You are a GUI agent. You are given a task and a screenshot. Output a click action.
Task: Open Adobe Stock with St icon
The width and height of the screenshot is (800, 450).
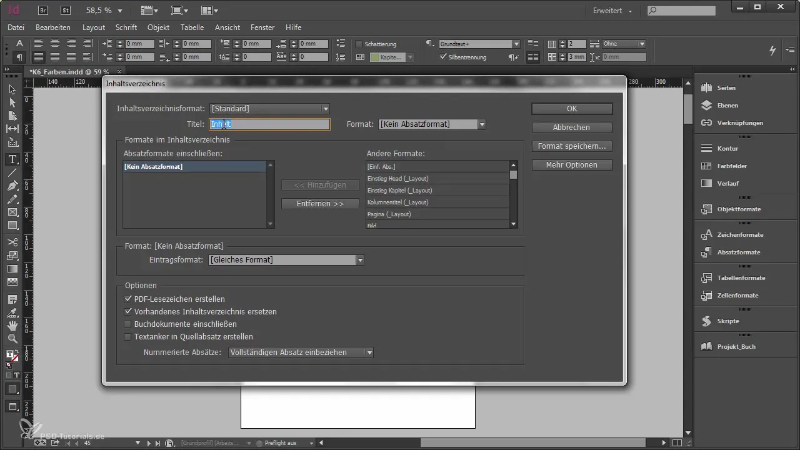[x=64, y=10]
